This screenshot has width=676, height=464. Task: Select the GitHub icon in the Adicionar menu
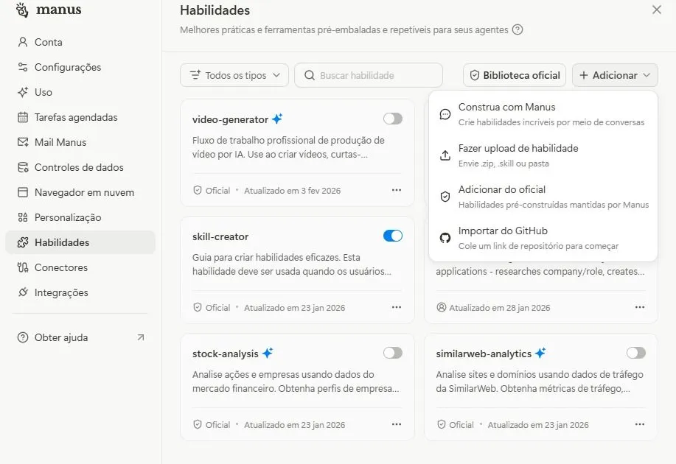click(444, 237)
